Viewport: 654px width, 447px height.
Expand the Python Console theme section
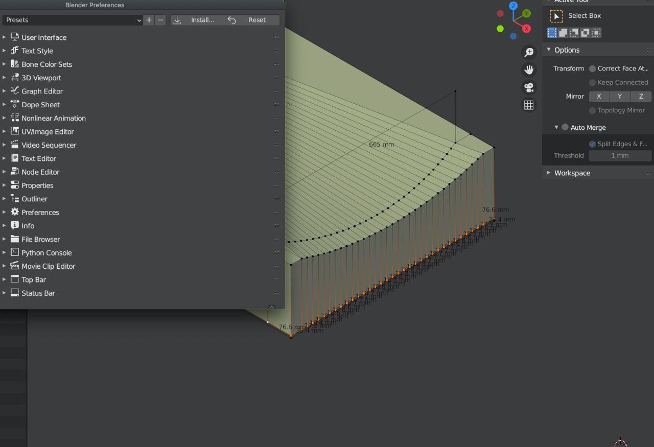pyautogui.click(x=4, y=252)
